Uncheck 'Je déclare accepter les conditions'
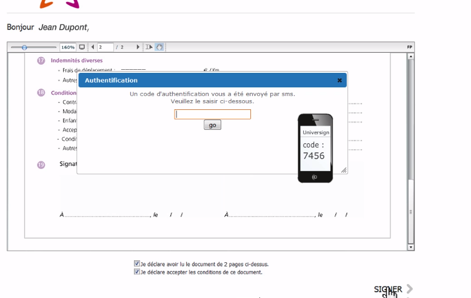471x298 pixels. pyautogui.click(x=136, y=272)
